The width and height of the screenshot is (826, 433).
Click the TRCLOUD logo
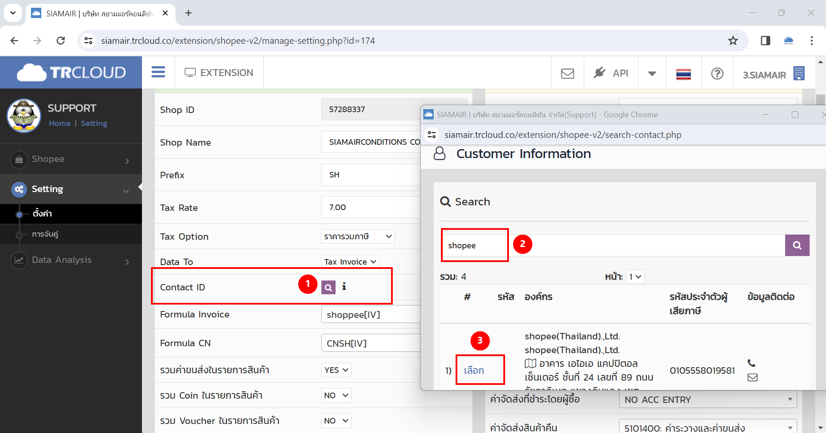coord(71,73)
